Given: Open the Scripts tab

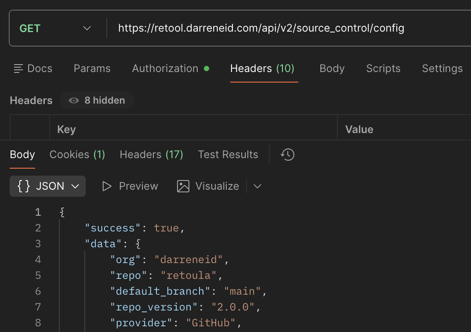Looking at the screenshot, I should click(x=383, y=69).
